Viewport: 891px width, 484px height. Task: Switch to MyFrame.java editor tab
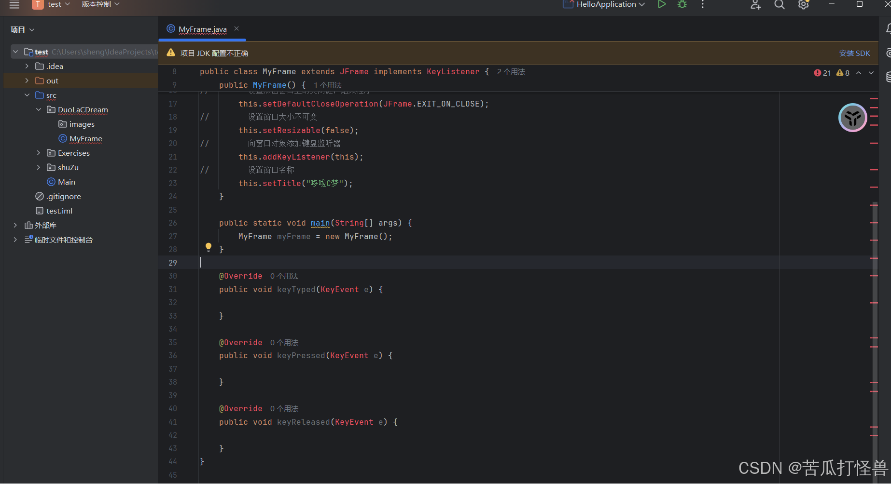[202, 29]
